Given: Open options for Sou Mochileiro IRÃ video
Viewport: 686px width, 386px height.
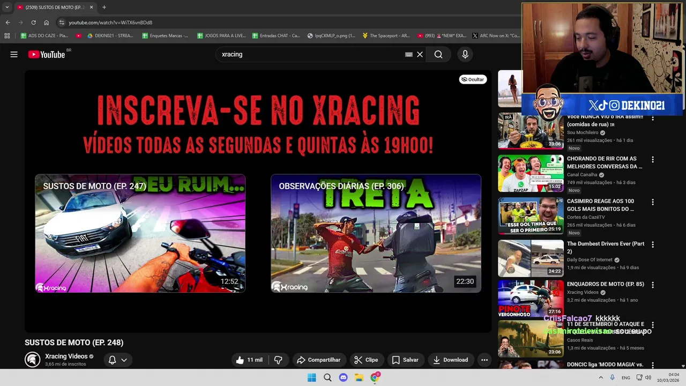Looking at the screenshot, I should click(653, 117).
